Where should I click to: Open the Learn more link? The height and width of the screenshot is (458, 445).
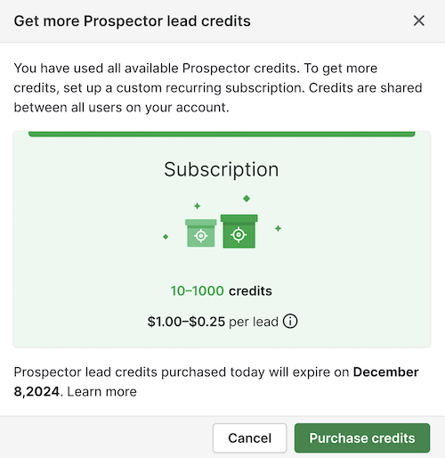coord(101,391)
